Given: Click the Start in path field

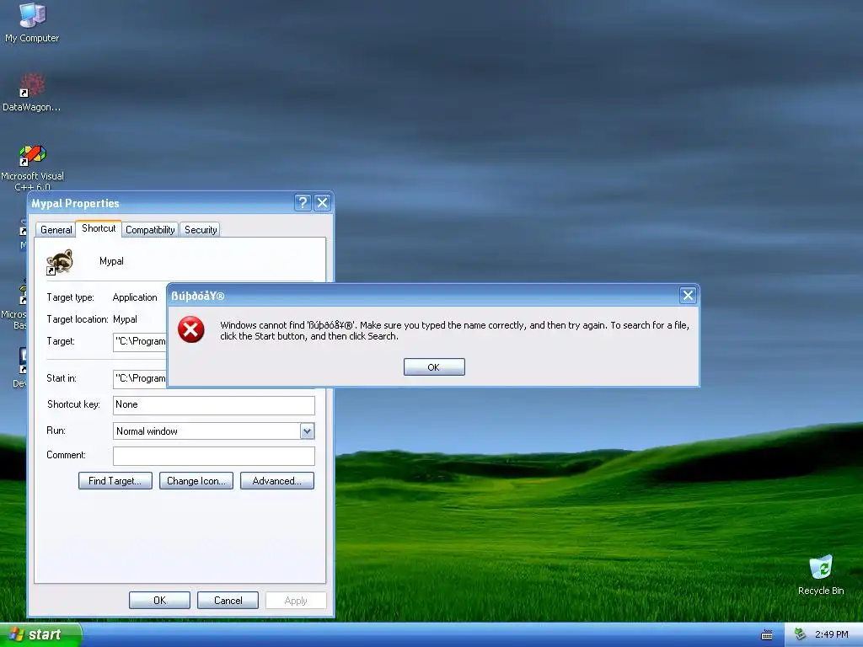Looking at the screenshot, I should (x=140, y=378).
